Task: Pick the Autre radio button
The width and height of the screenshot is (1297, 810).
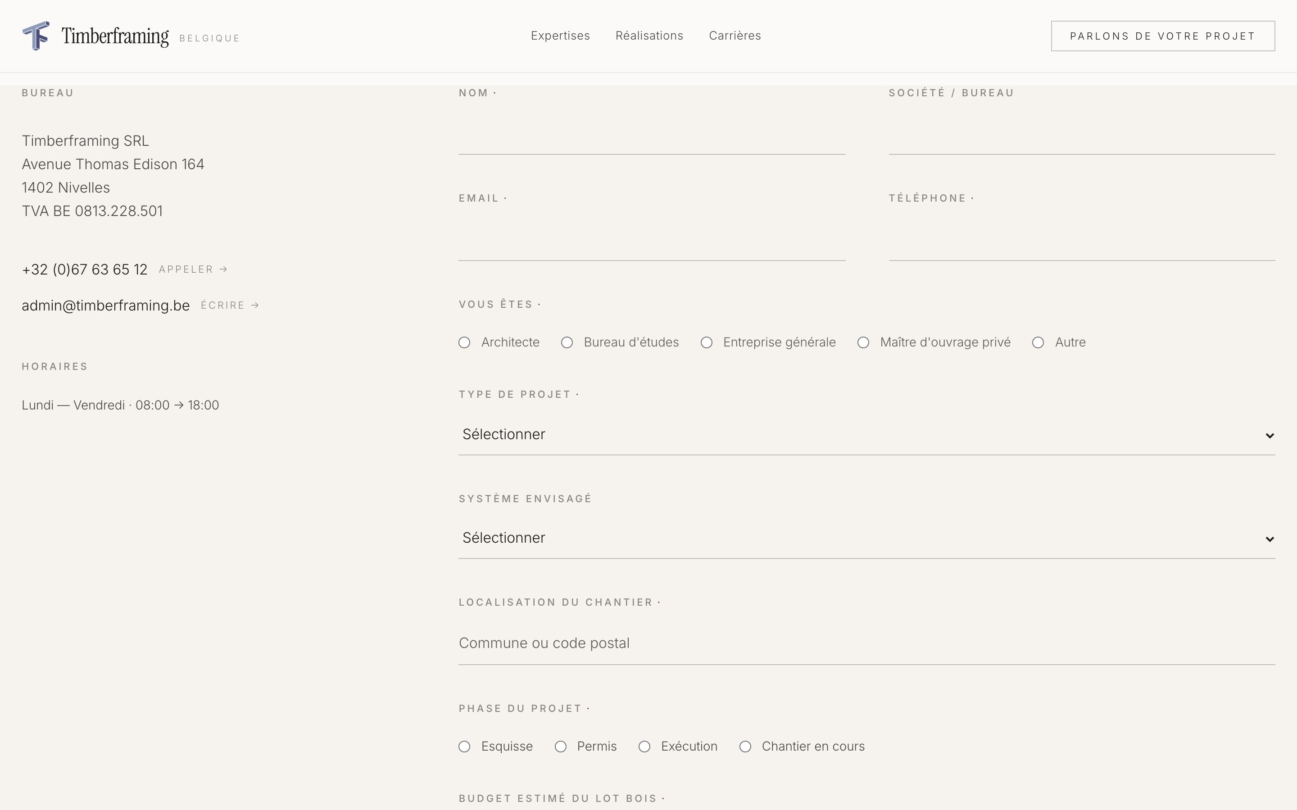Action: point(1038,342)
